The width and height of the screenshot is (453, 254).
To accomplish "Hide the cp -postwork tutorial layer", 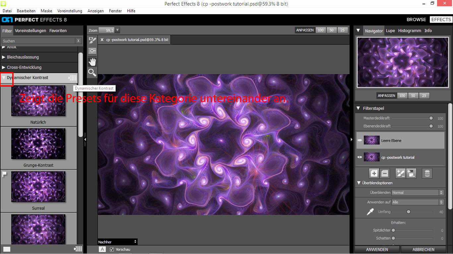I will pyautogui.click(x=359, y=157).
